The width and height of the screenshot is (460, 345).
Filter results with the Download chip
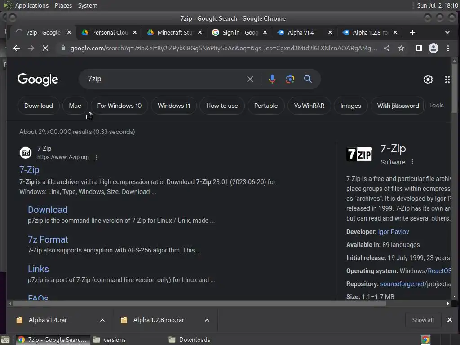[x=39, y=106]
